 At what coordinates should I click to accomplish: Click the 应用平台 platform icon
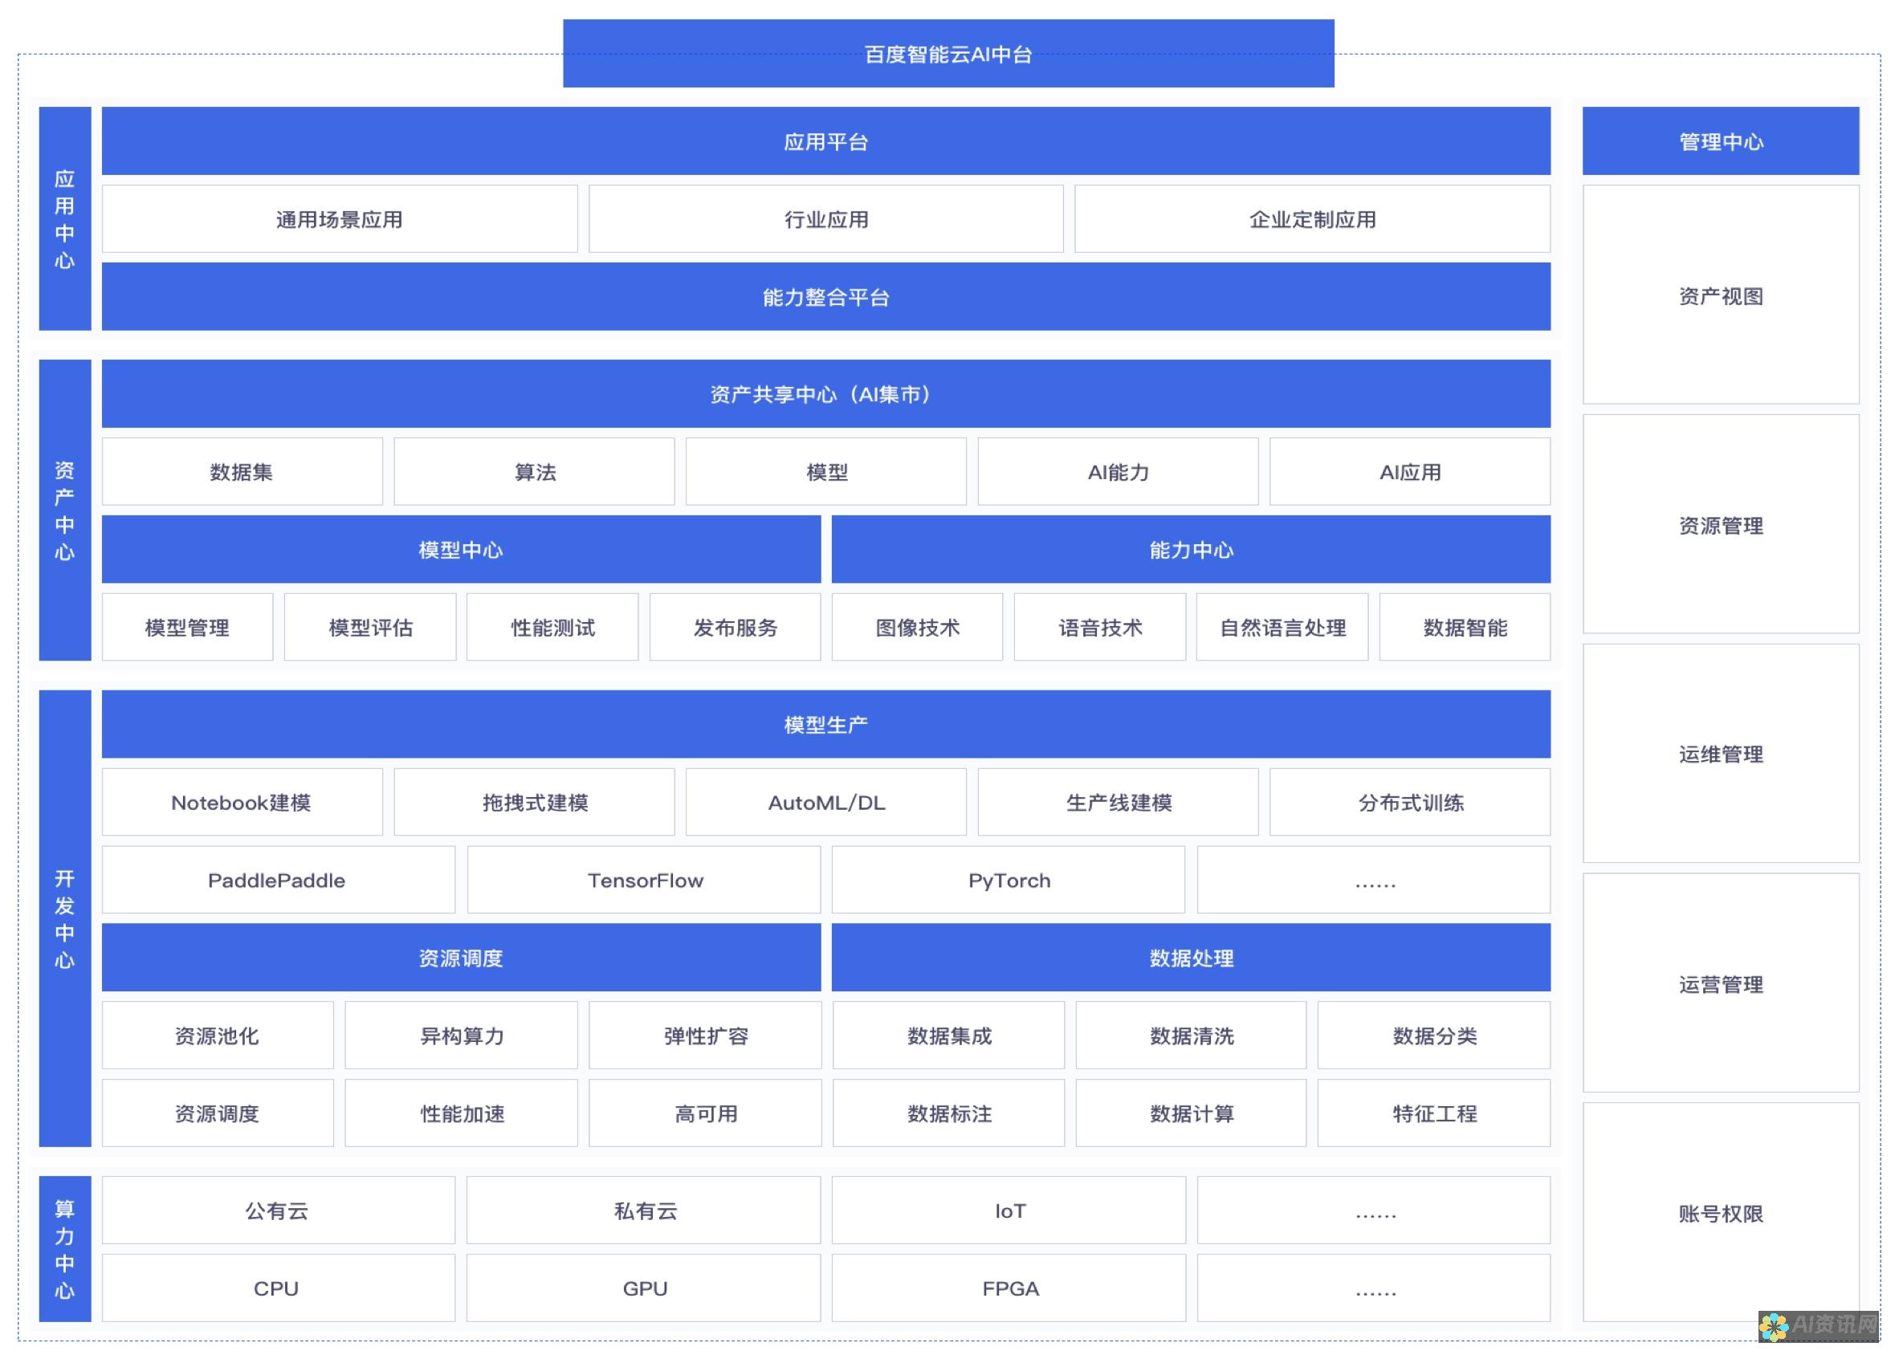(x=825, y=140)
